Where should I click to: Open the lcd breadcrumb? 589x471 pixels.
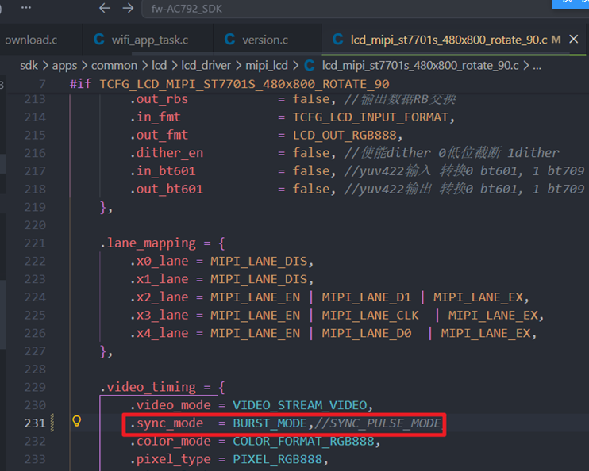(160, 66)
